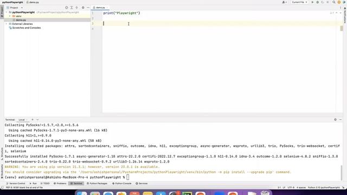This screenshot has width=347, height=195.
Task: Click the terminal vertical scrollbar
Action: [342, 173]
